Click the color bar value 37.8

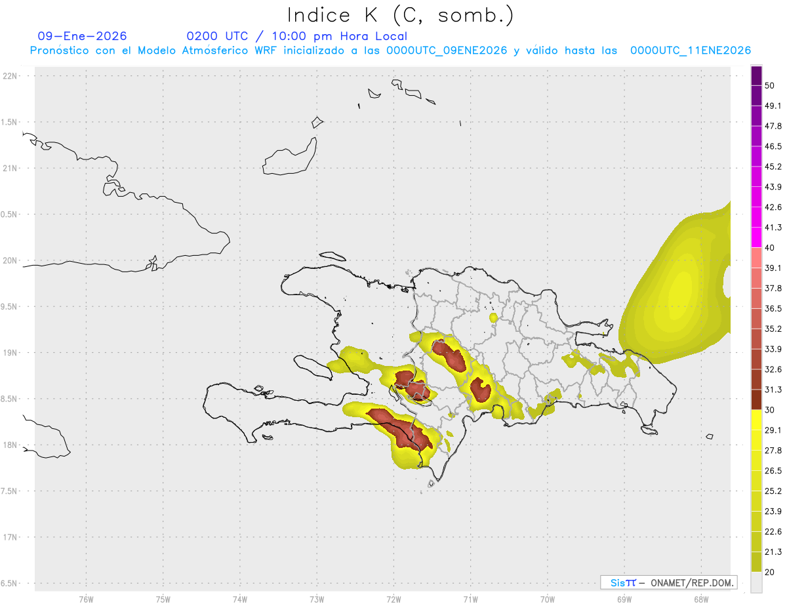pos(773,288)
